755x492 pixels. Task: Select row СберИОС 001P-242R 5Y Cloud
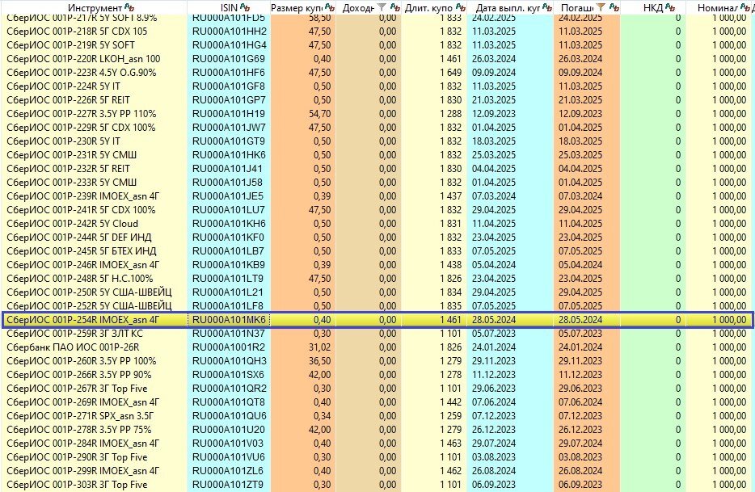coord(377,223)
